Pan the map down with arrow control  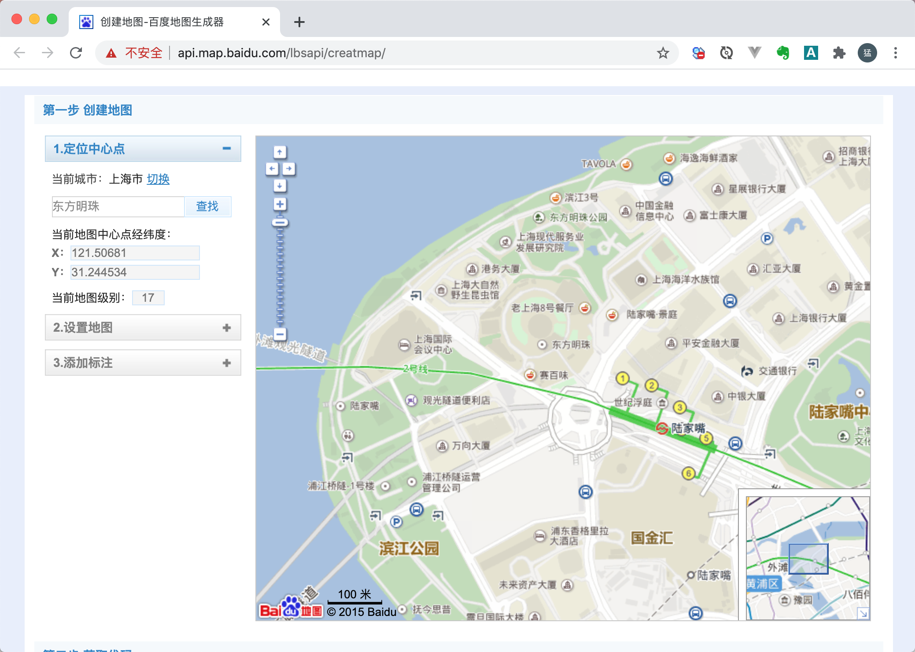[280, 186]
